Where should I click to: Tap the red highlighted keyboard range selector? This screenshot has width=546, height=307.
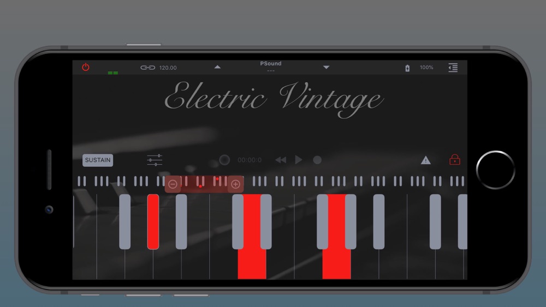pyautogui.click(x=204, y=184)
